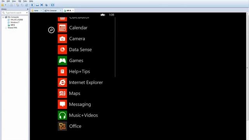Open the Maps app icon
This screenshot has width=249, height=140.
62,93
